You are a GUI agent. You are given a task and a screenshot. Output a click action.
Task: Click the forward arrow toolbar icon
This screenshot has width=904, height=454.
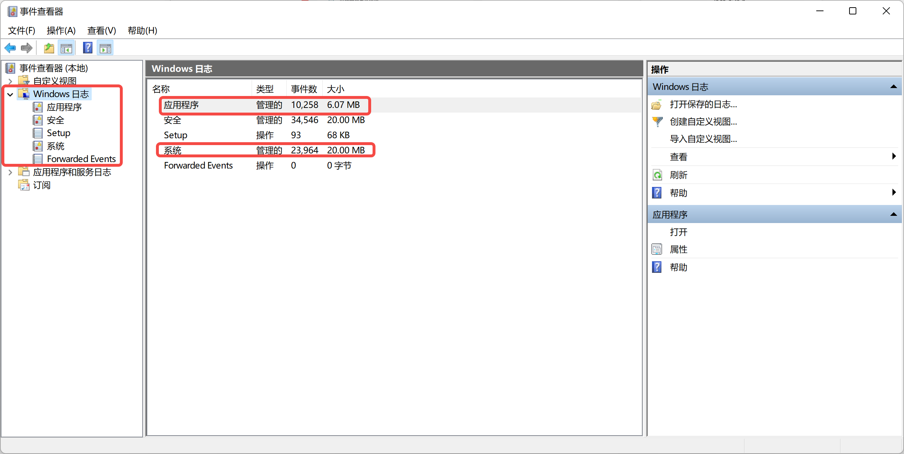click(x=27, y=48)
